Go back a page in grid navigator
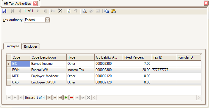This screenshot has width=209, height=108. coord(15,98)
